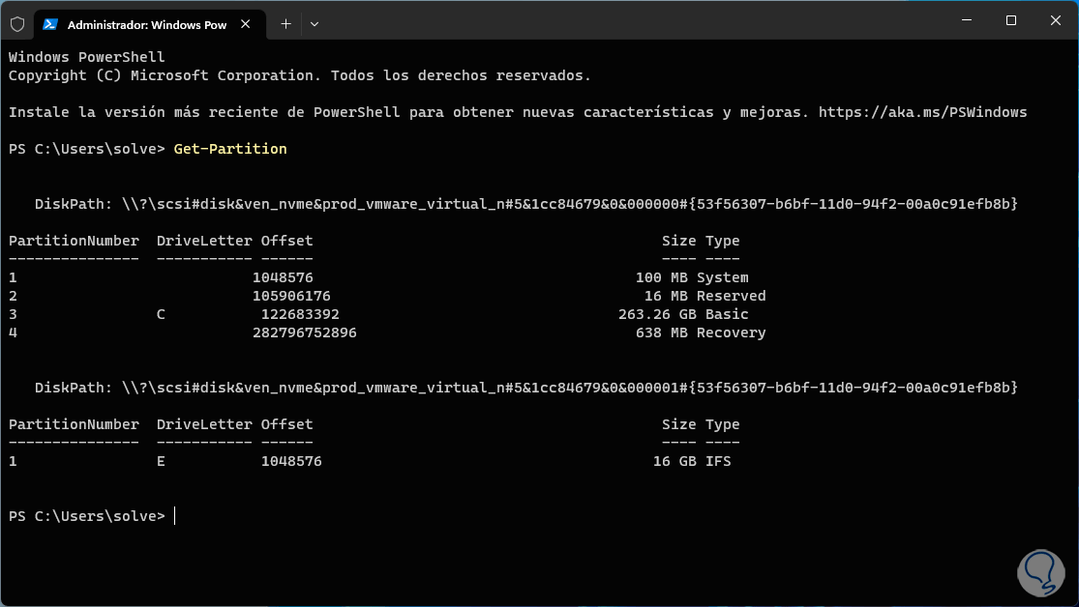1079x607 pixels.
Task: Maximize the terminal window
Action: point(1010,20)
